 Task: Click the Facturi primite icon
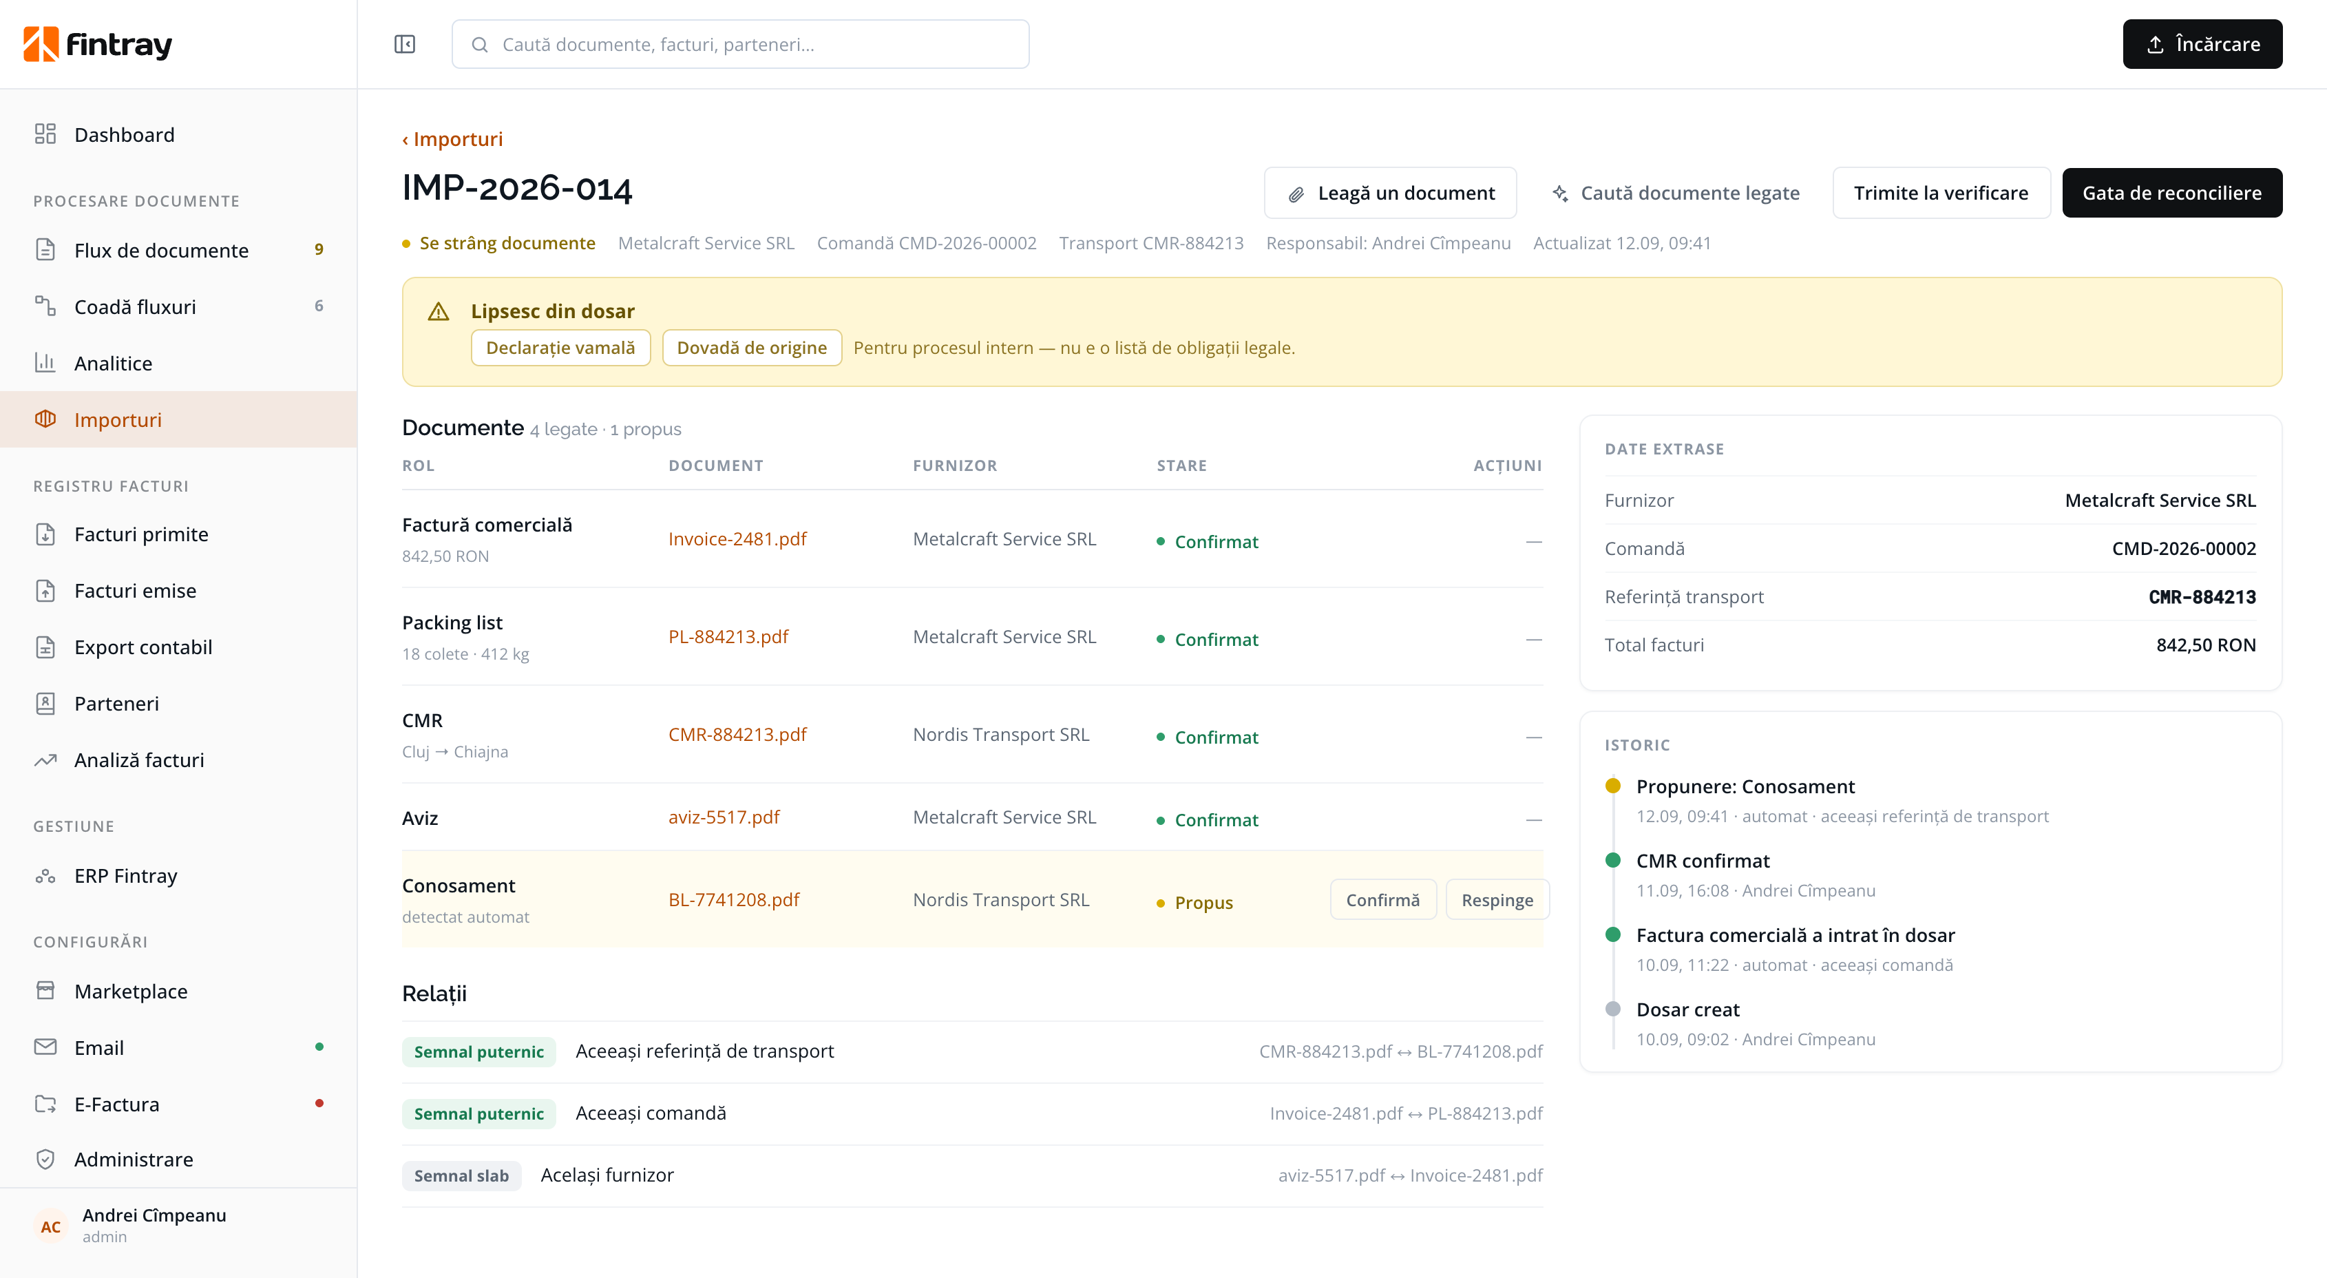tap(45, 534)
